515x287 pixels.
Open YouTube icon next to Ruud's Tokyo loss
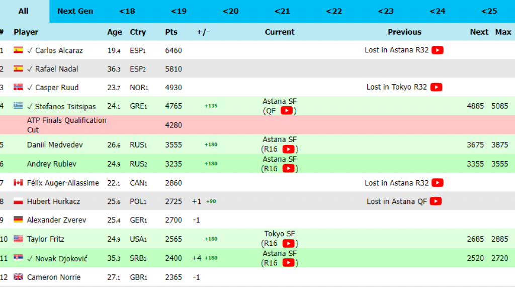pos(436,87)
